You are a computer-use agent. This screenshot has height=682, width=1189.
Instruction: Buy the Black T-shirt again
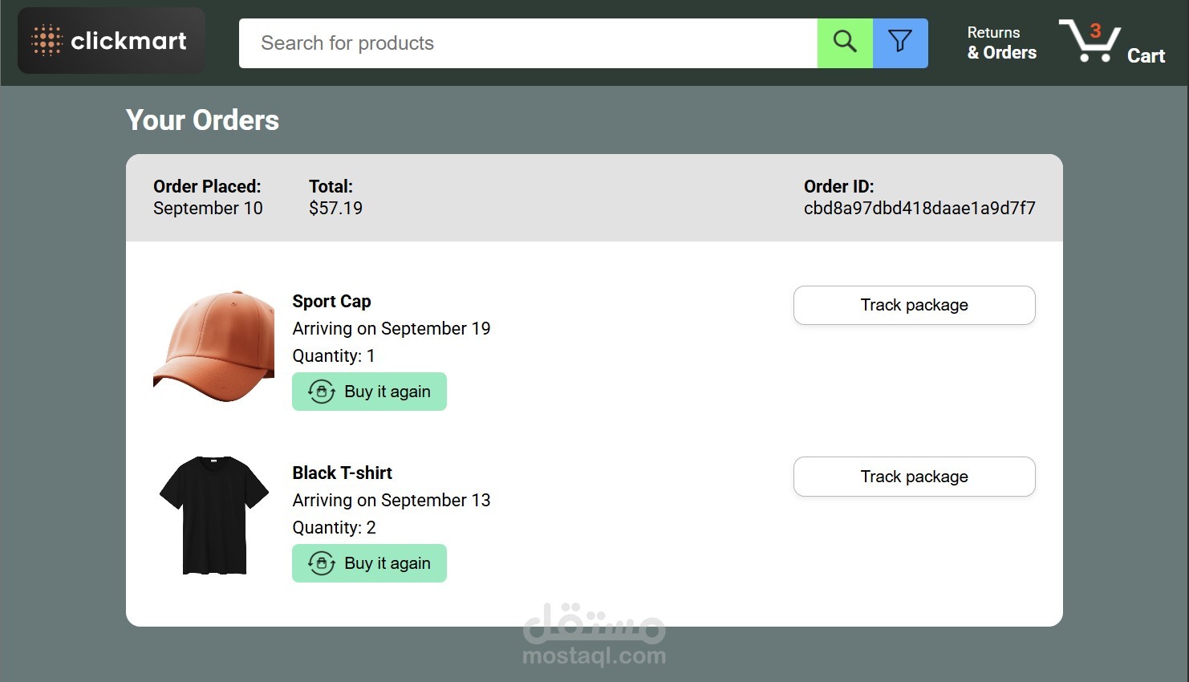pos(369,563)
